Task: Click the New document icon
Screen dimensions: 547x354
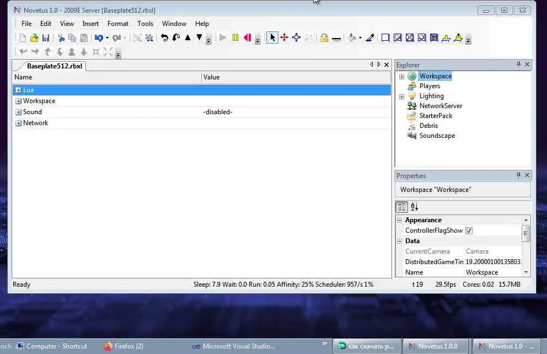Action: pos(23,37)
